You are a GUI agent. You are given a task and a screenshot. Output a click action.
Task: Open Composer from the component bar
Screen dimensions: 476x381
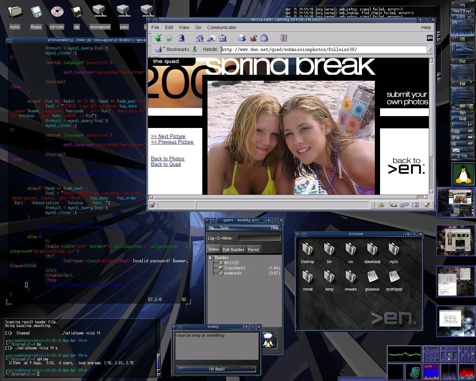pos(427,205)
